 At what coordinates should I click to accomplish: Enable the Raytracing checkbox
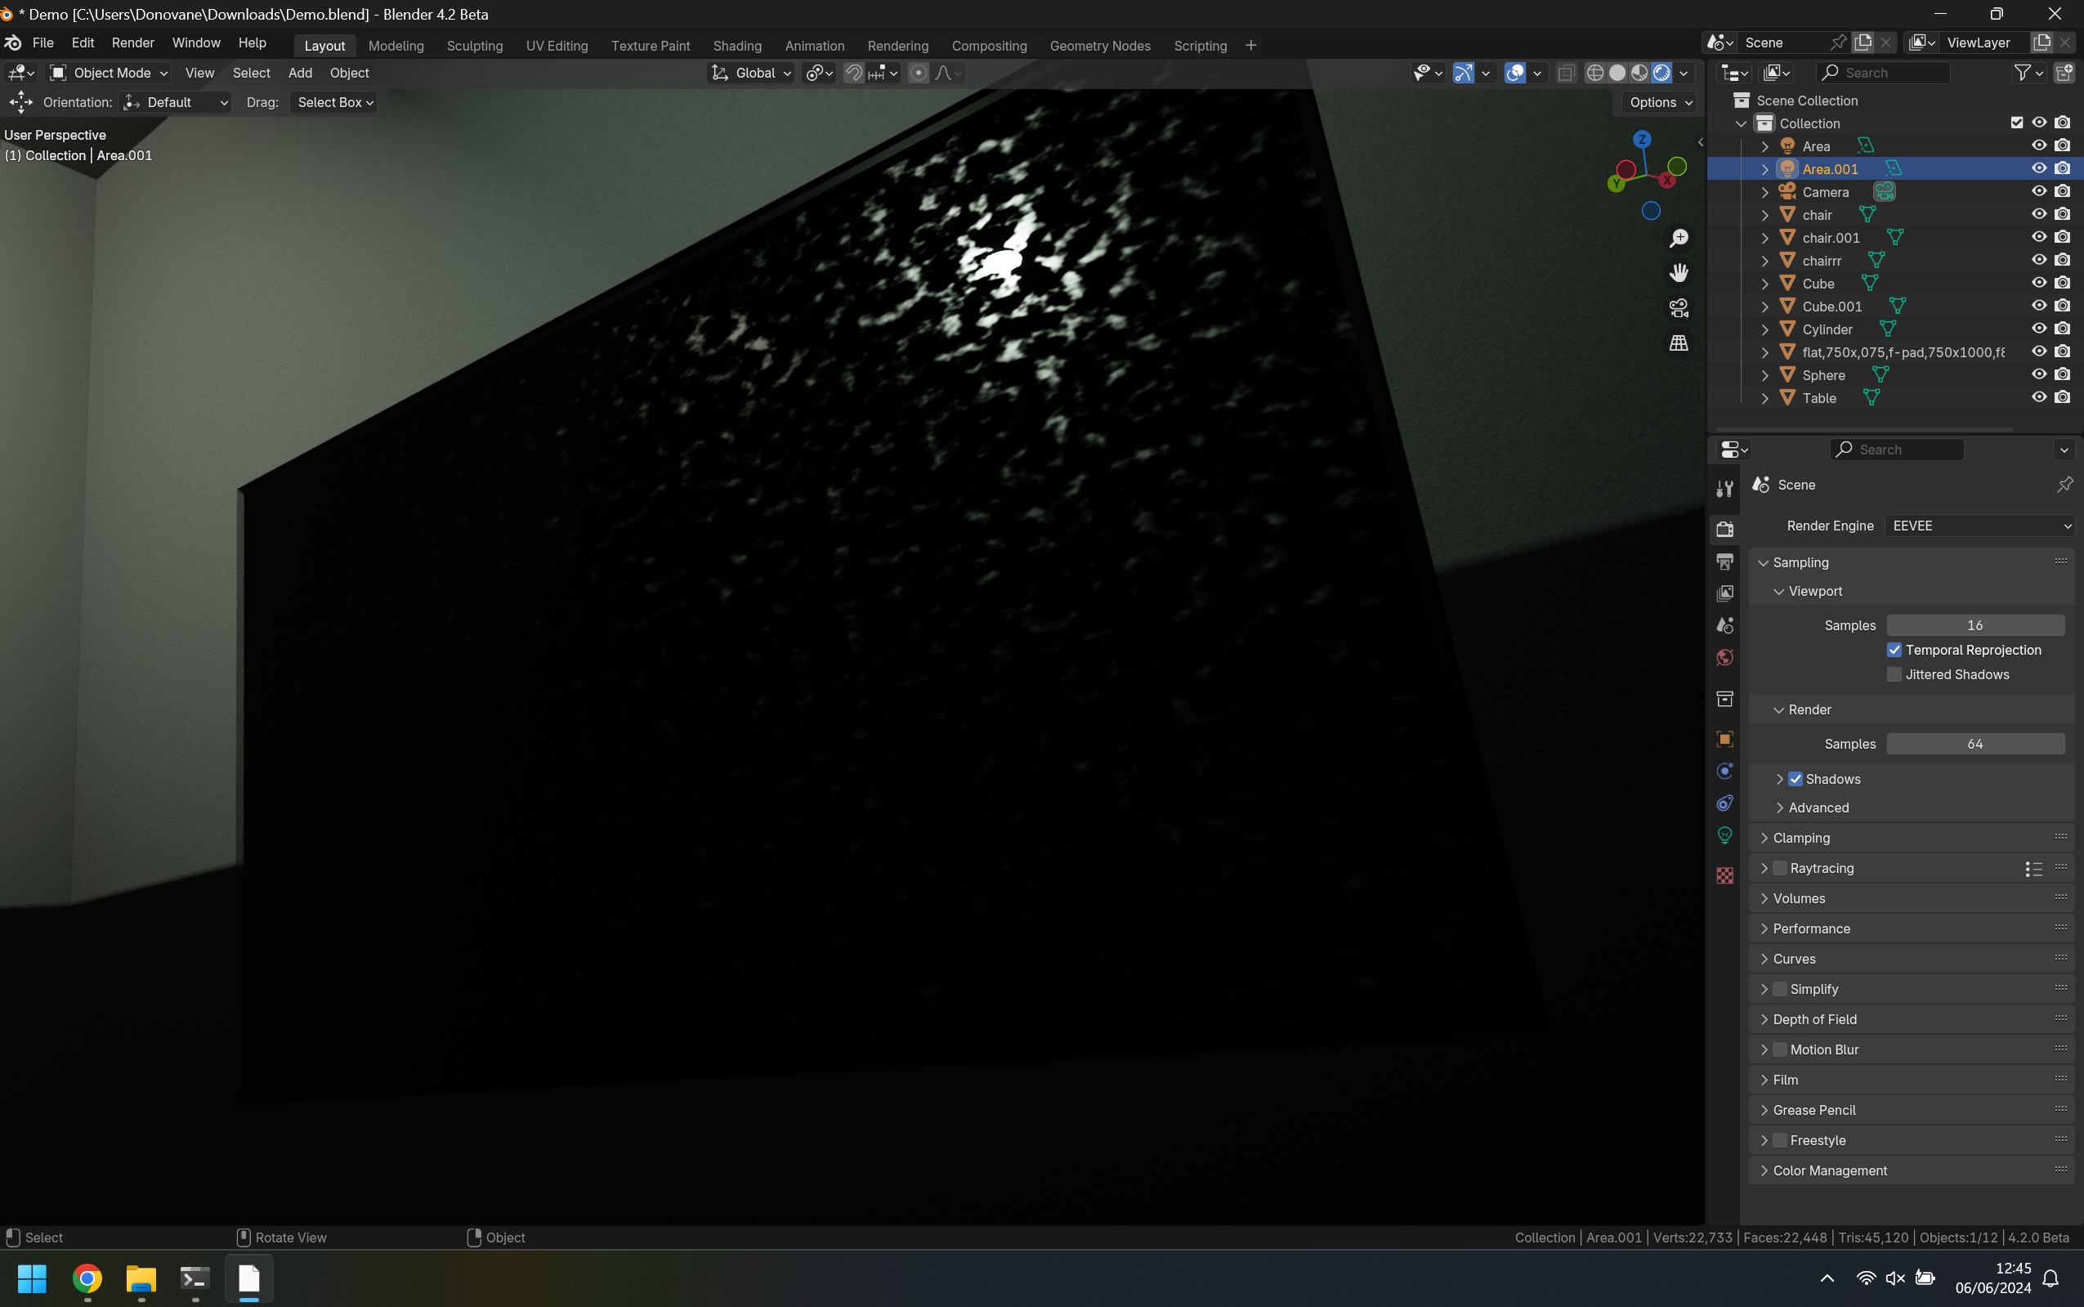click(x=1780, y=868)
